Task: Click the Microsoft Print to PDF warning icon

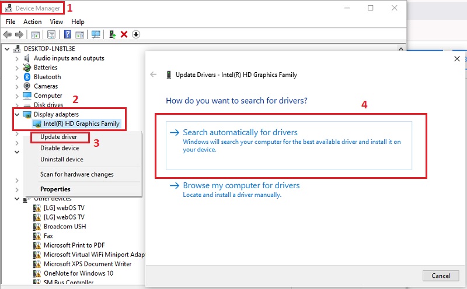Action: (37, 245)
